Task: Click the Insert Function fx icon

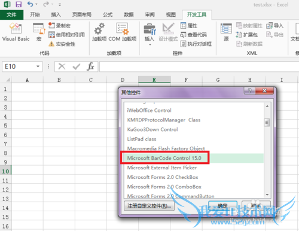Action: [x=90, y=66]
